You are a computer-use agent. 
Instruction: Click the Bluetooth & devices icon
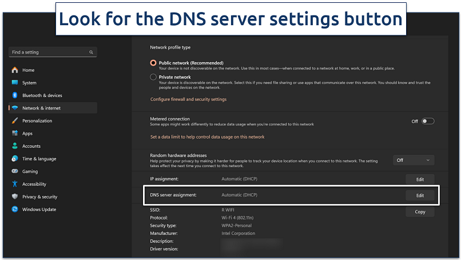point(15,95)
